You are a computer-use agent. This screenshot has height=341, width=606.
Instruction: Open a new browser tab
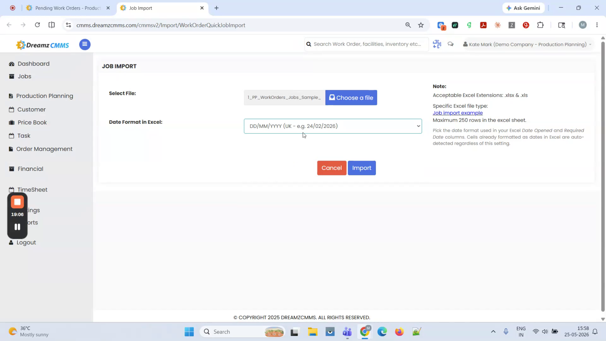[216, 8]
